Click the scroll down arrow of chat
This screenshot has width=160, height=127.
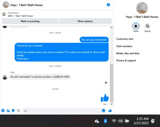coord(112,104)
